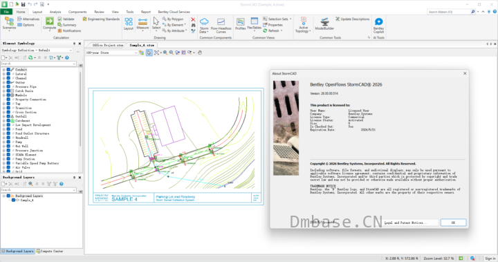This screenshot has height=262, width=498.
Task: Open Engineering Standards
Action: click(x=101, y=19)
